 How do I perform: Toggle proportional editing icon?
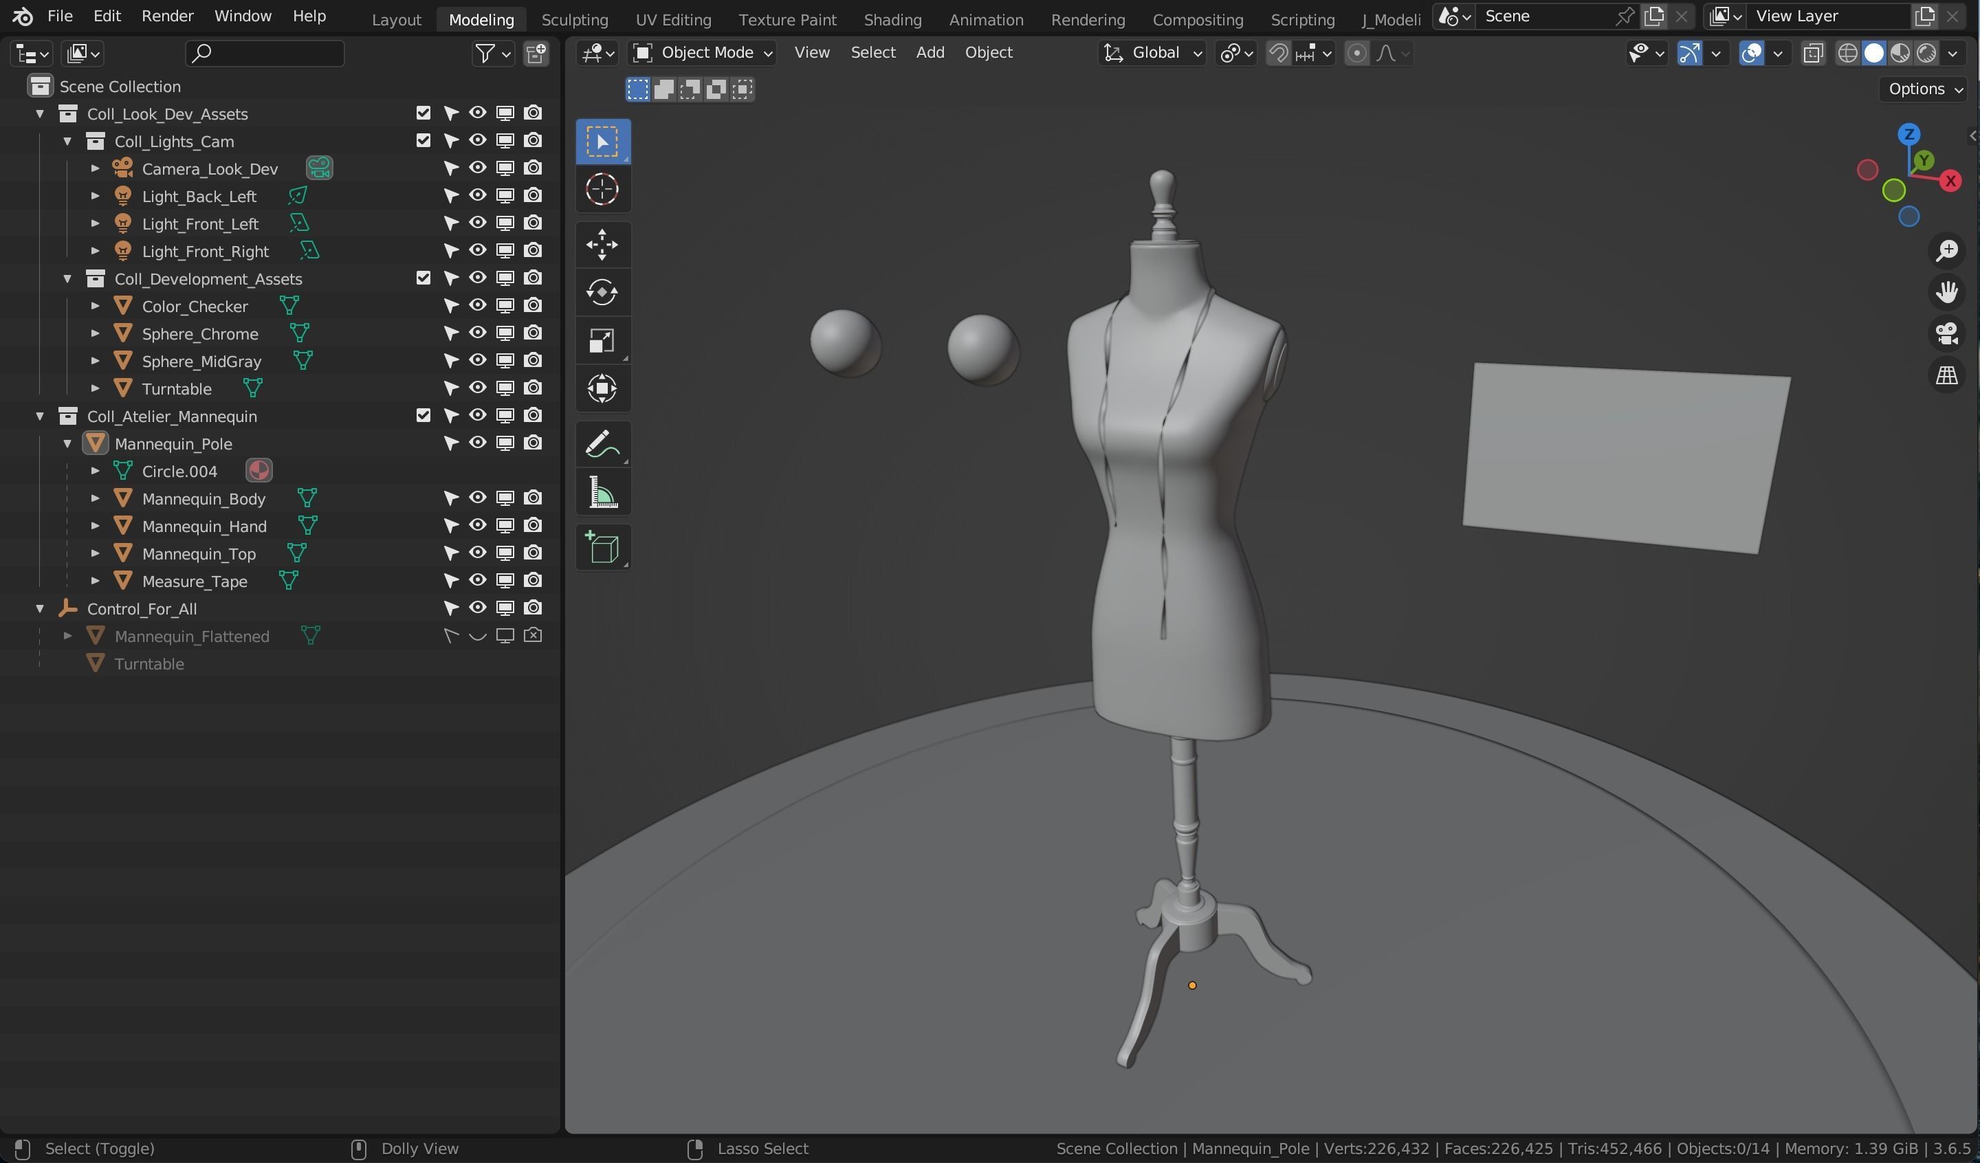(x=1357, y=54)
